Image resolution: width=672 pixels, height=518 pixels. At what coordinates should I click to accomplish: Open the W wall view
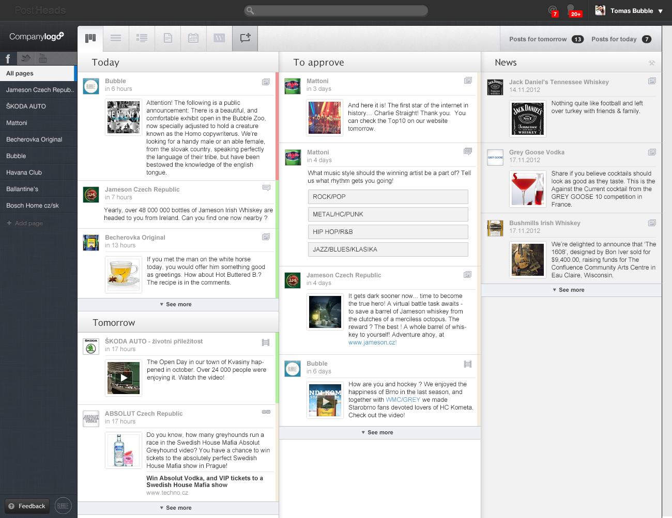point(219,38)
